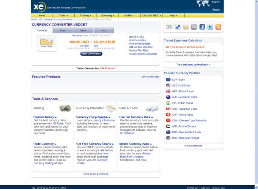Open Currency Encyclopedia heading link
This screenshot has width=258, height=189.
pos(93,117)
